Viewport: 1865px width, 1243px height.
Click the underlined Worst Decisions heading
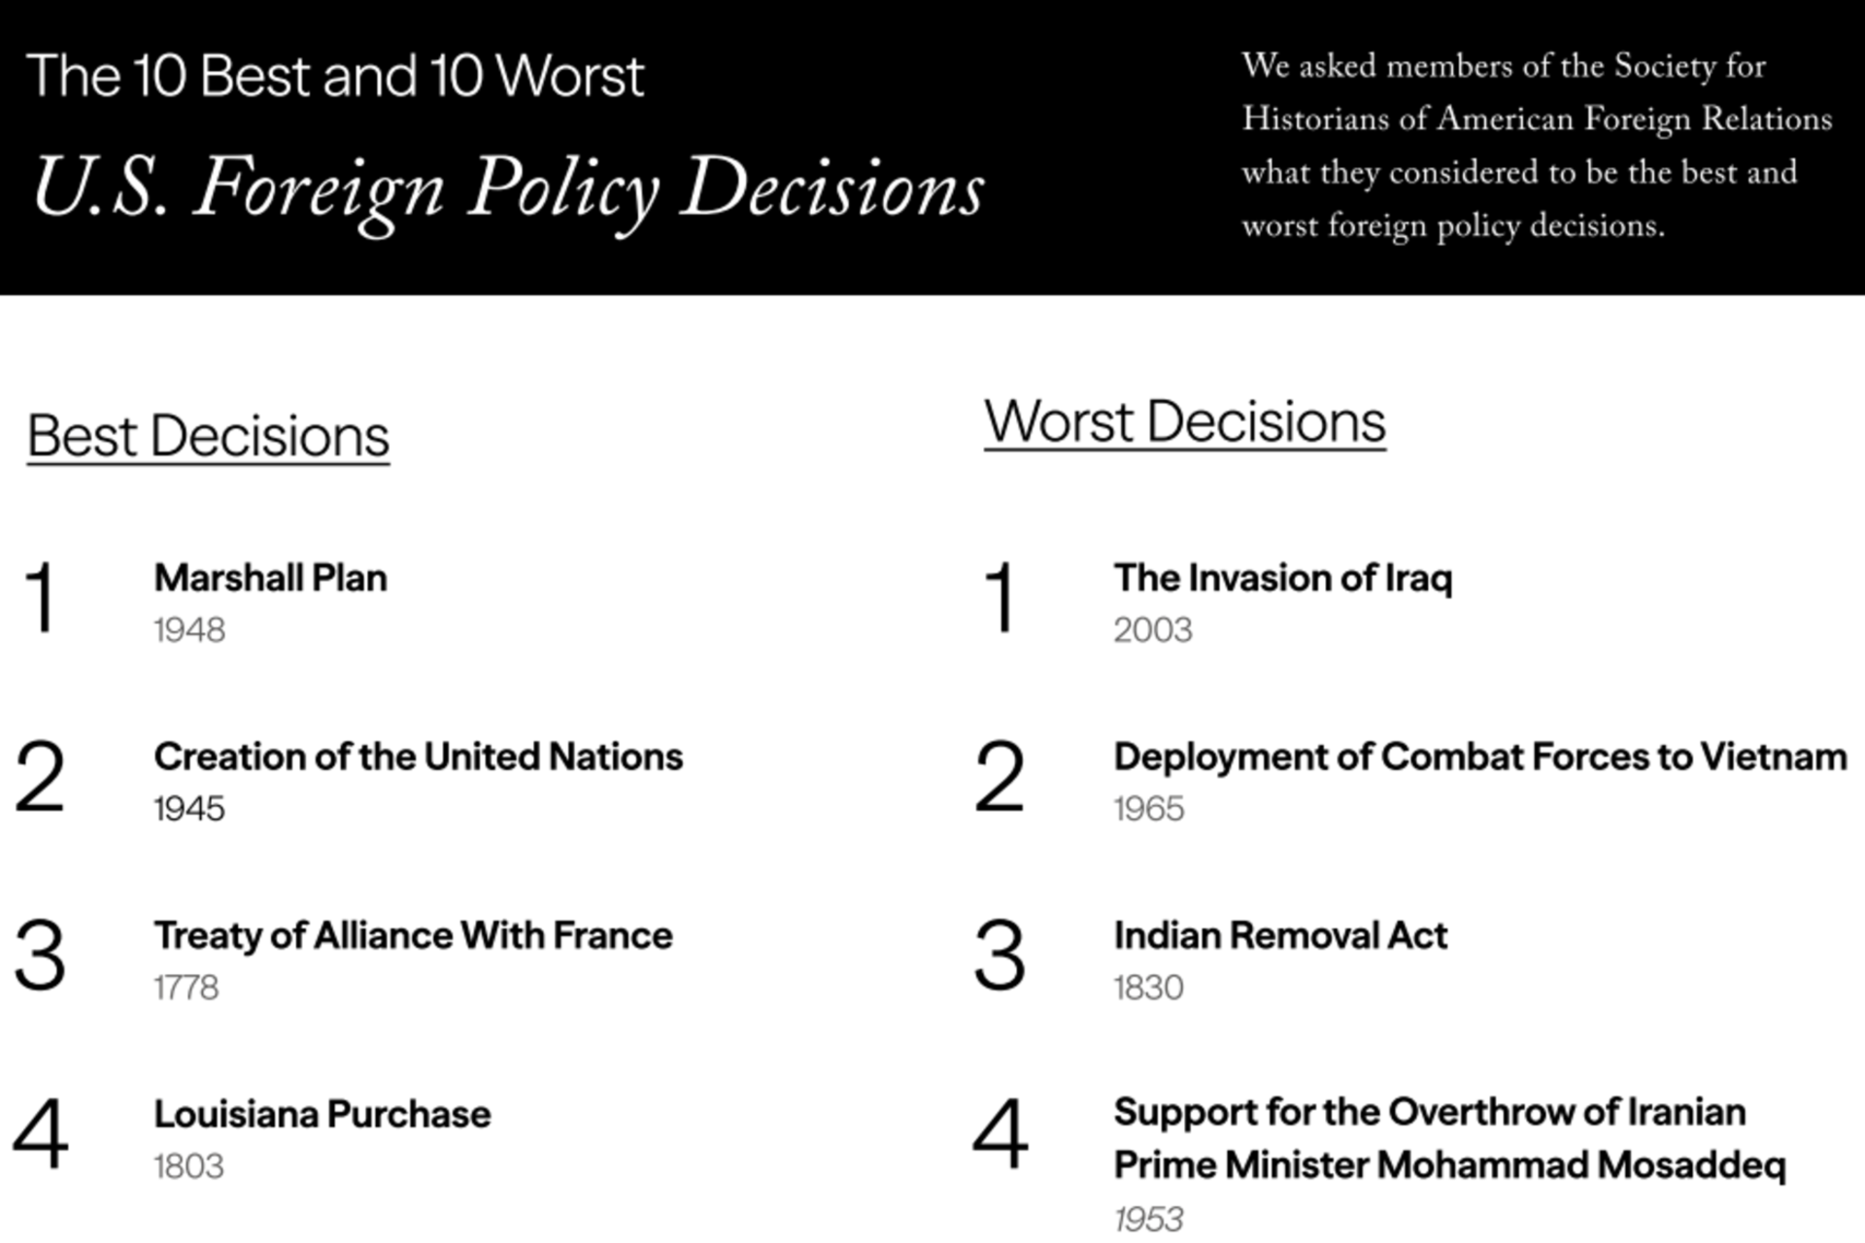1184,422
